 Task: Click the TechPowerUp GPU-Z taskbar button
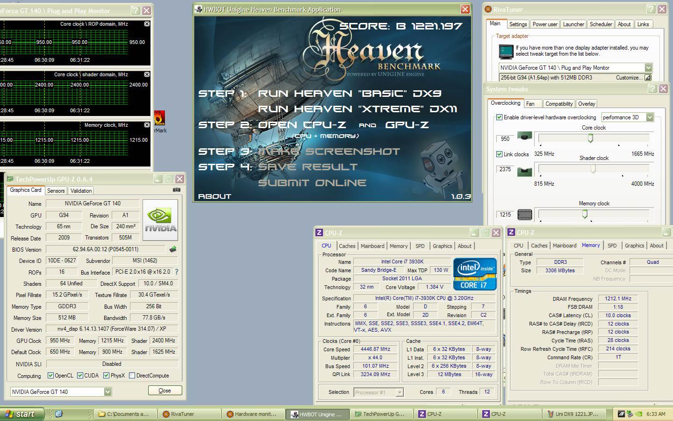[381, 414]
